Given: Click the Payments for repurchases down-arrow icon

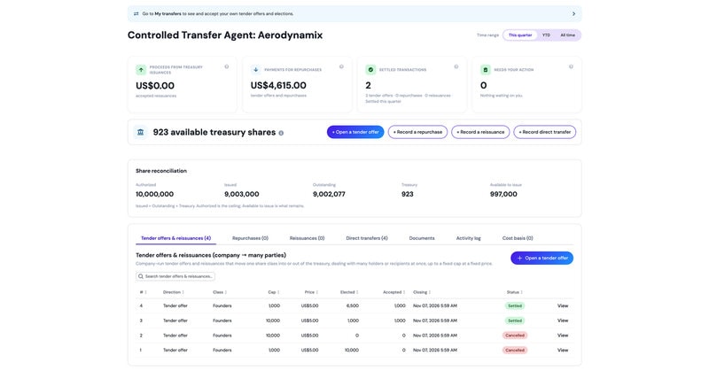Looking at the screenshot, I should tap(256, 70).
